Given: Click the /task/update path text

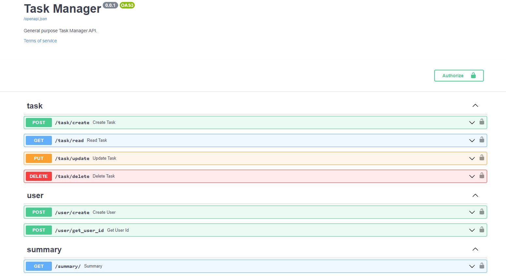Looking at the screenshot, I should (72, 158).
